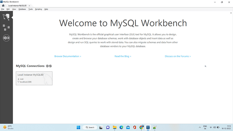Open the manage connections wrench icon

click(50, 66)
